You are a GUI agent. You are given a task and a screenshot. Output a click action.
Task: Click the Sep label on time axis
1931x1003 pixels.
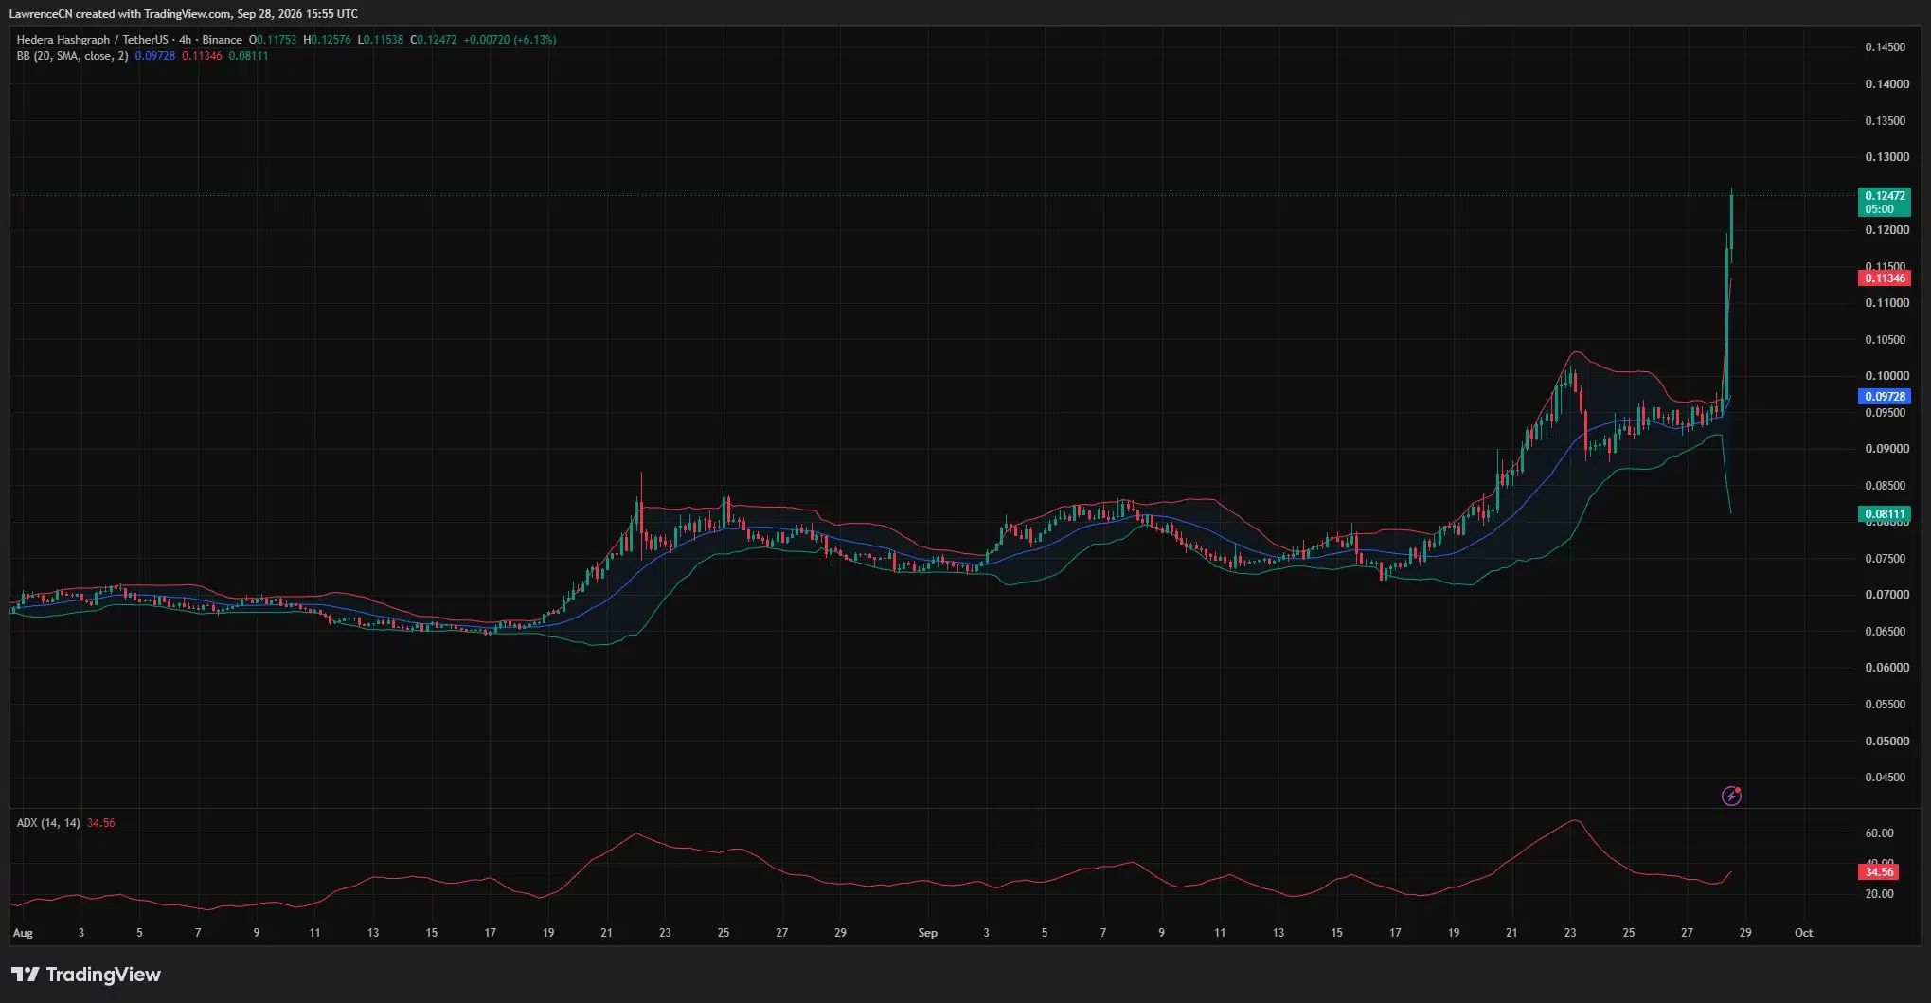(x=928, y=933)
